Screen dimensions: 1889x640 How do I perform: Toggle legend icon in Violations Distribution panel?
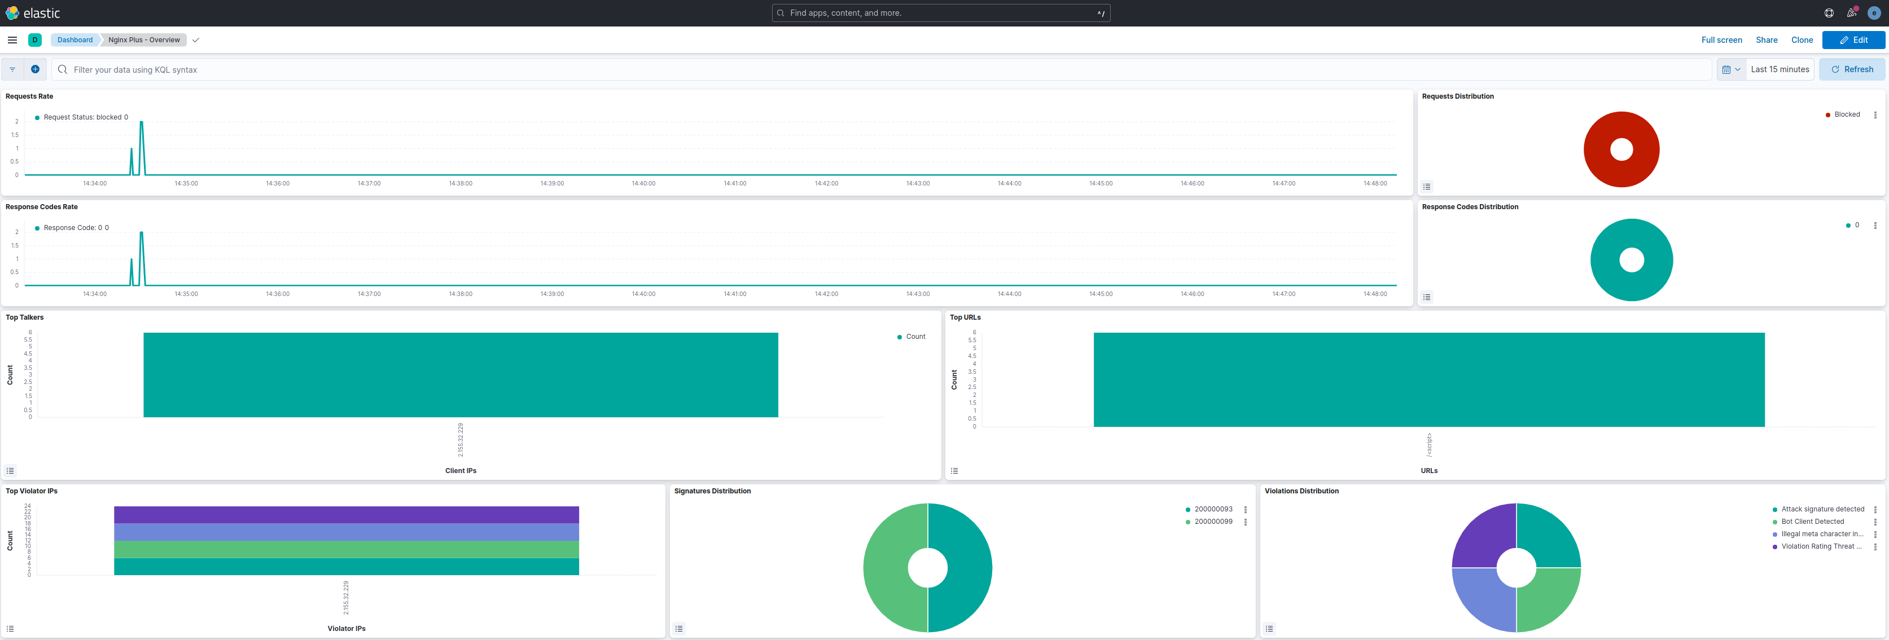[x=1269, y=629]
